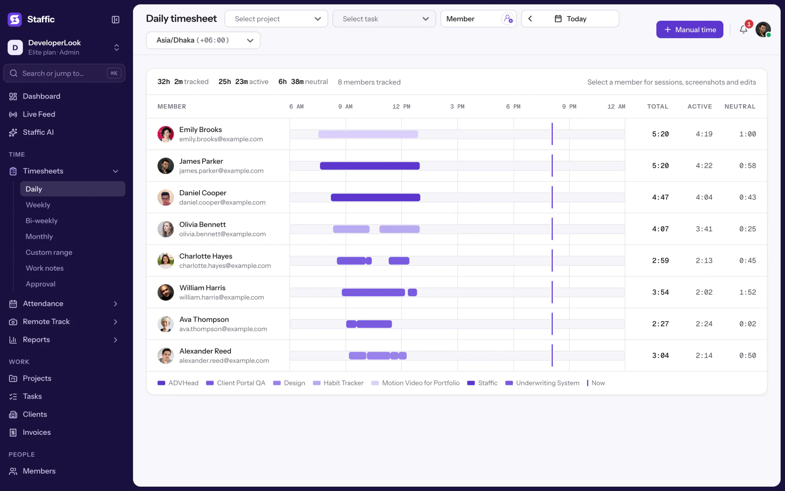Expand the Reports submenu chevron
Viewport: 785px width, 491px height.
click(x=115, y=340)
